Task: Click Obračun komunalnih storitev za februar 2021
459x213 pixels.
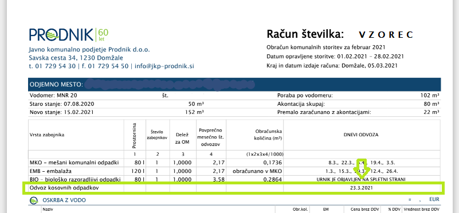Action: click(x=326, y=48)
